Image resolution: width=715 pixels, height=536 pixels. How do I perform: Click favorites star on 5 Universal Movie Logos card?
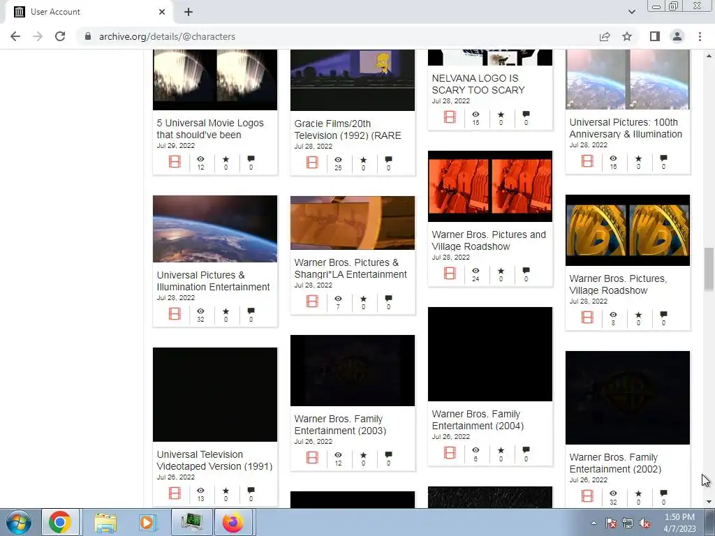pyautogui.click(x=226, y=159)
